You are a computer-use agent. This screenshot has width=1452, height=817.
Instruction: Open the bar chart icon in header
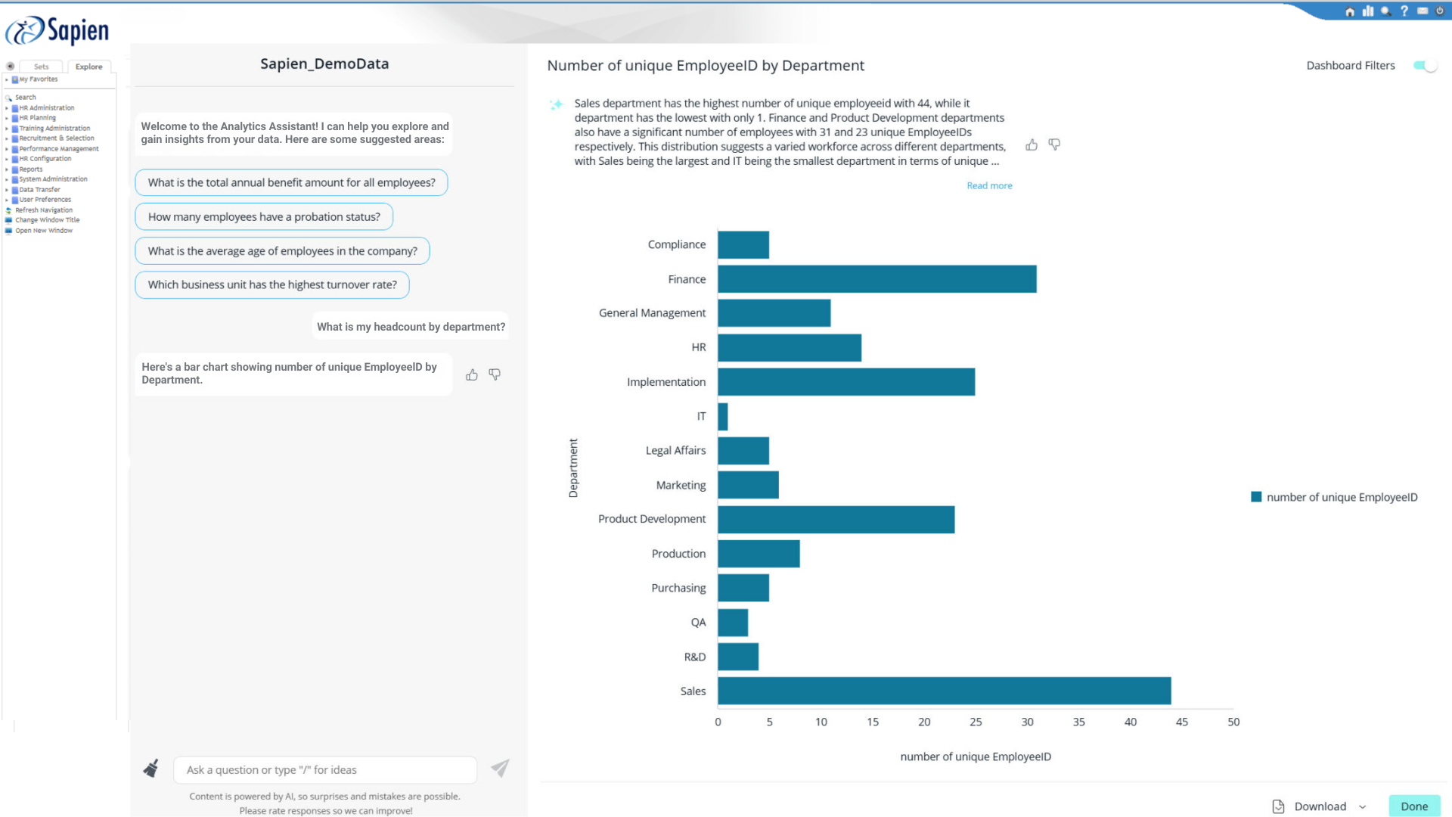pyautogui.click(x=1368, y=11)
